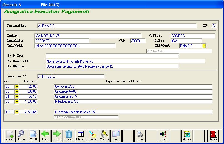Click the PR field containing S
This screenshot has width=224, height=144.
214,26
